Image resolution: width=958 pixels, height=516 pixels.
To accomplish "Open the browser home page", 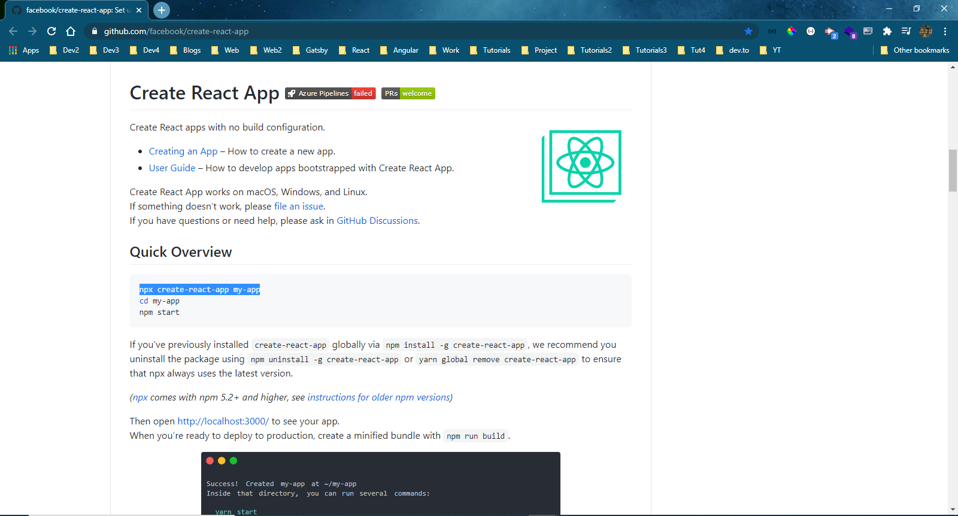I will [x=71, y=31].
